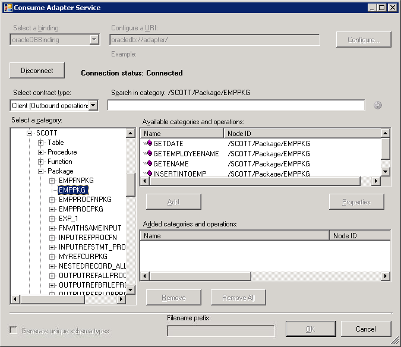
Task: Click the added operations scroll-right arrow
Action: pyautogui.click(x=386, y=276)
